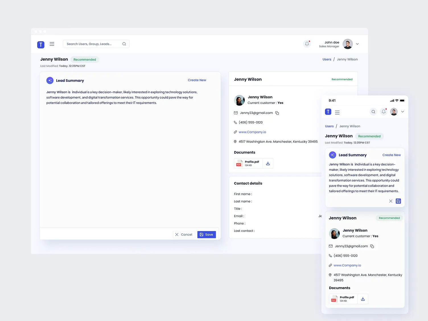Screen dimensions: 428x321
Task: Go to Users breadcrumb in desktop view
Action: pyautogui.click(x=327, y=59)
